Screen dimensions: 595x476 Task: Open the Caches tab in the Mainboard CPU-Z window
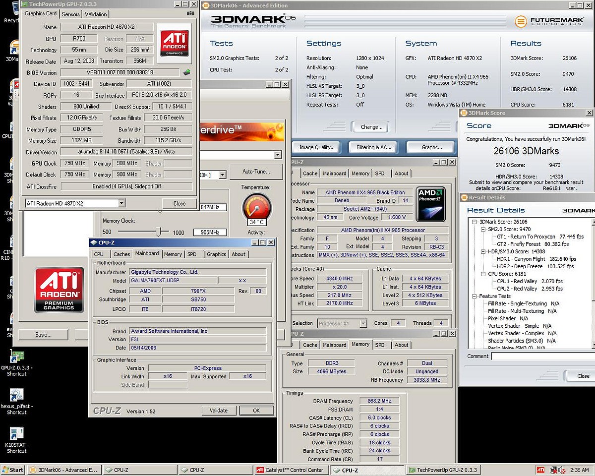pos(121,254)
